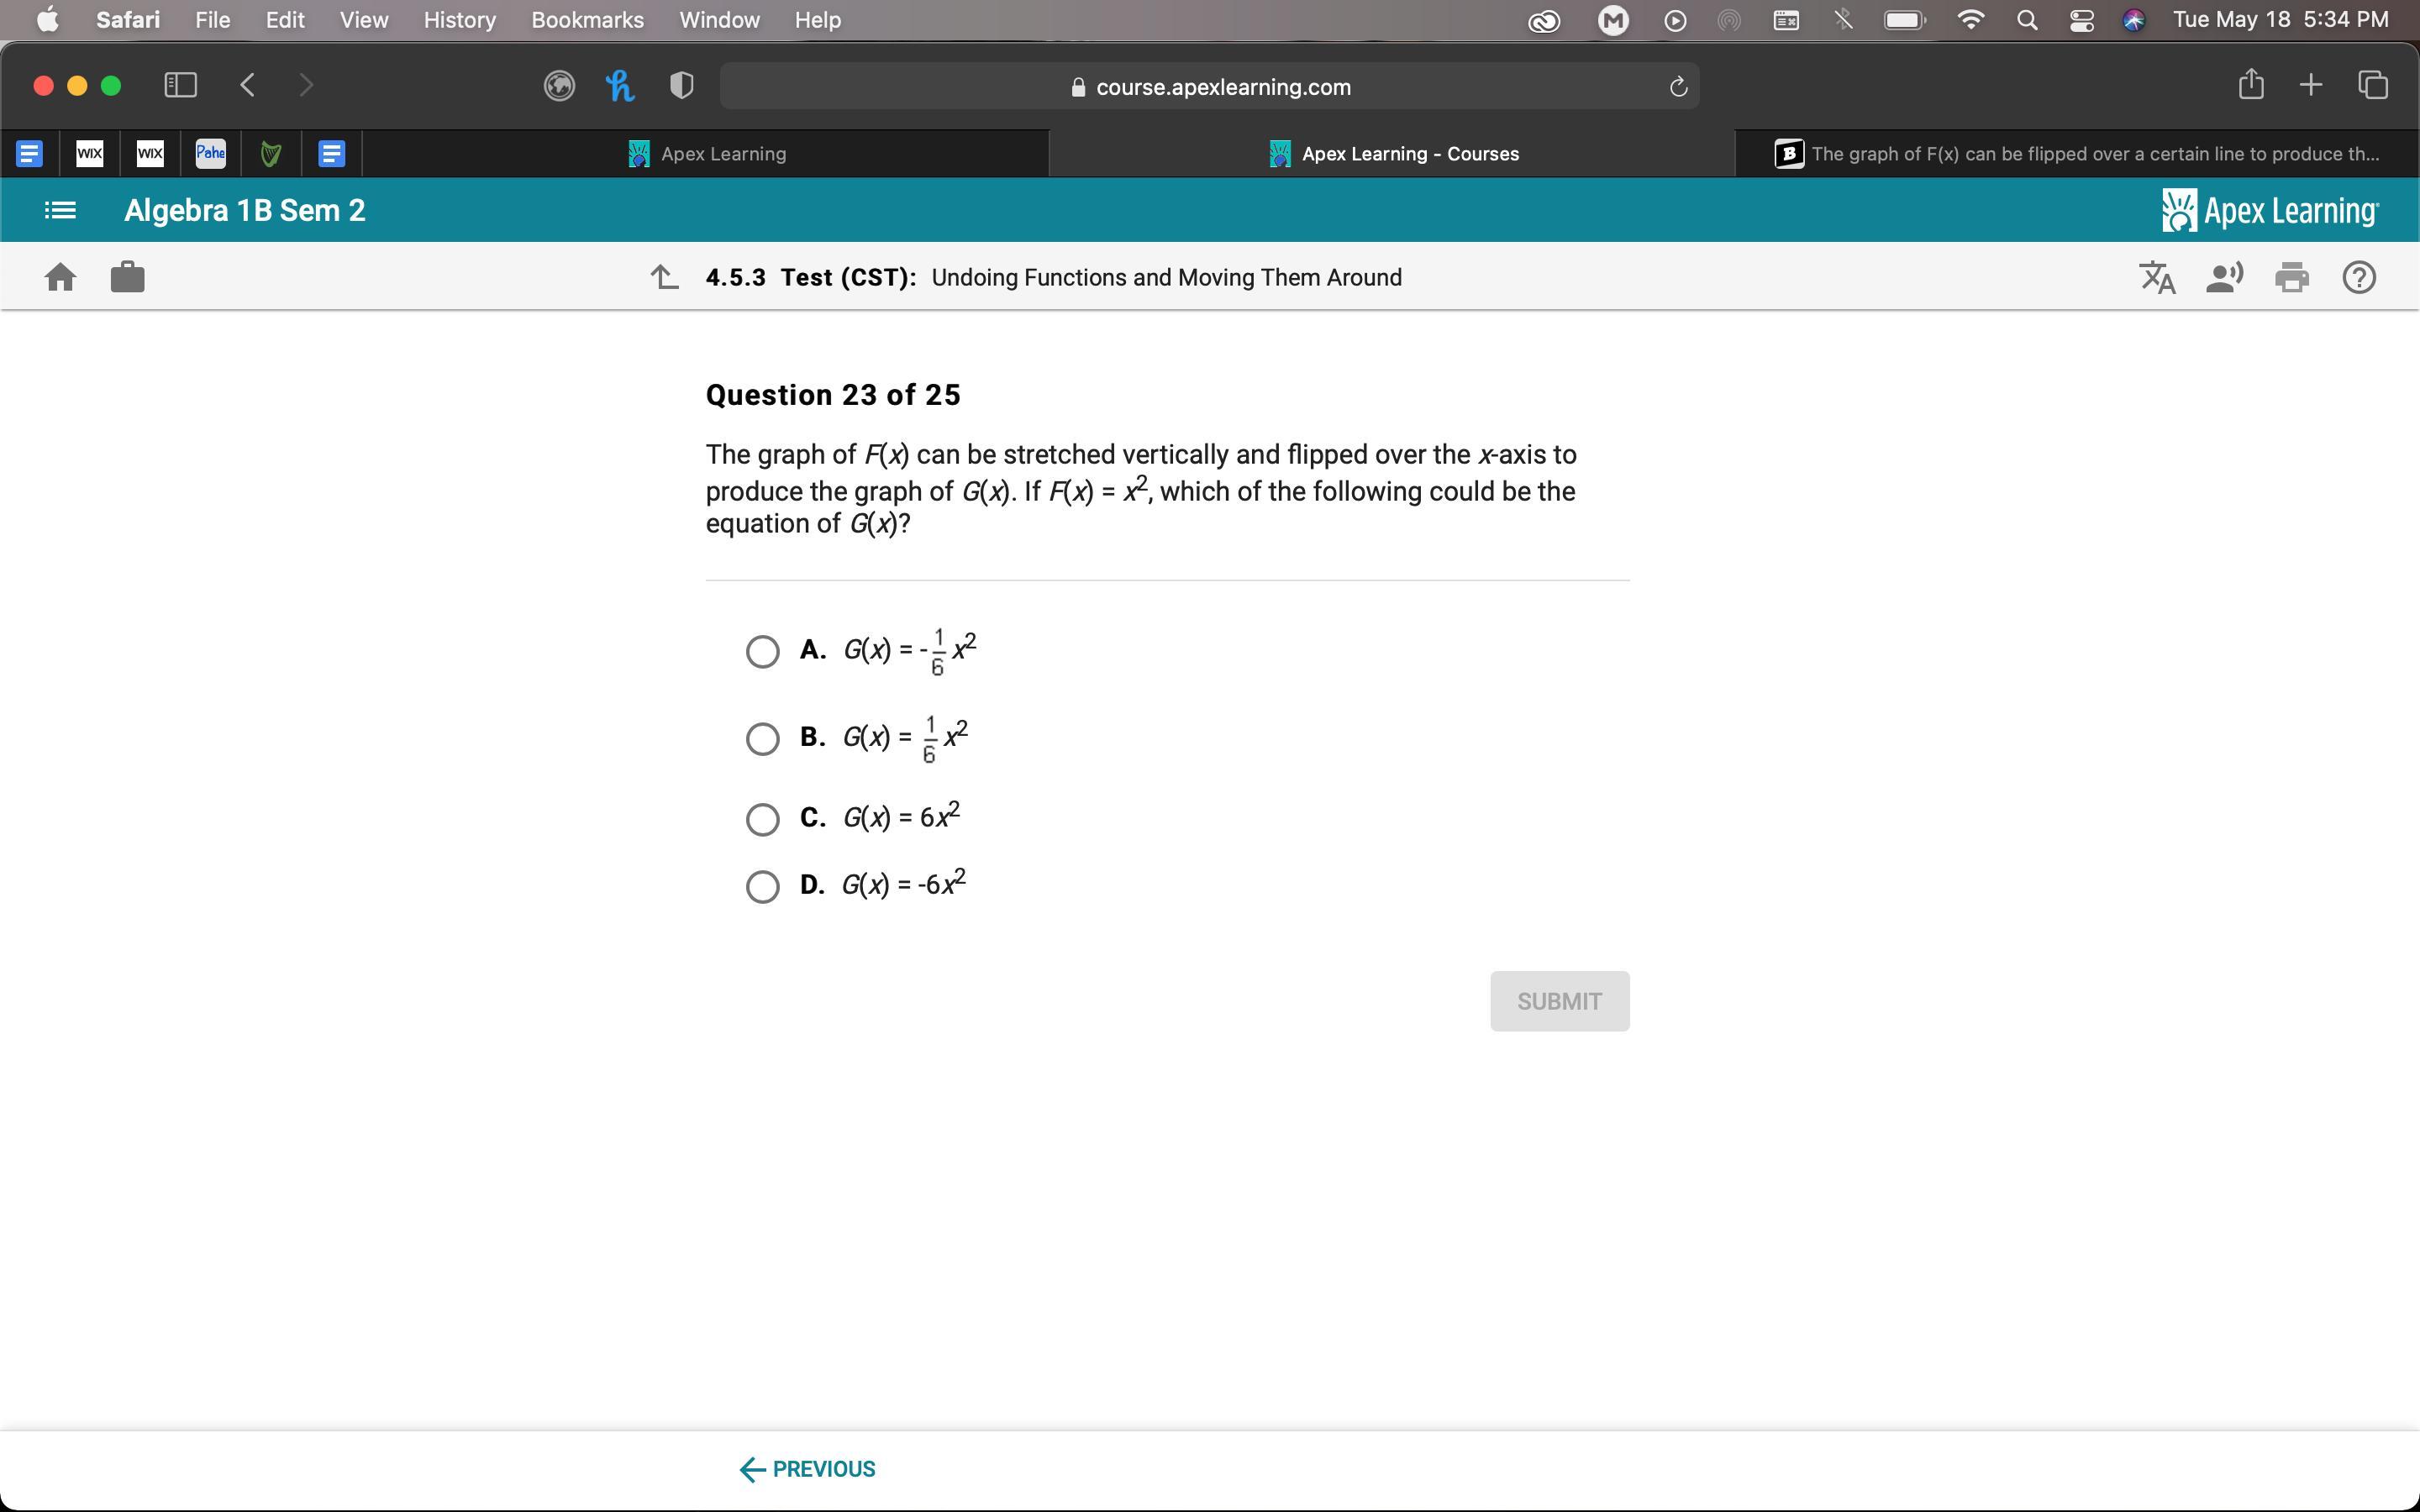Click the home icon in course toolbar
Image resolution: width=2420 pixels, height=1512 pixels.
[60, 277]
